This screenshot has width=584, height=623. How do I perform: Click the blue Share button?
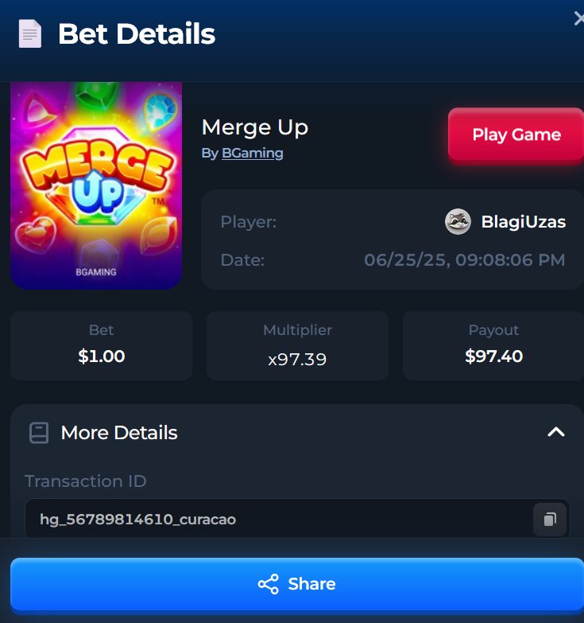coord(297,584)
